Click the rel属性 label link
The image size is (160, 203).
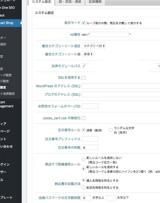(x=75, y=34)
